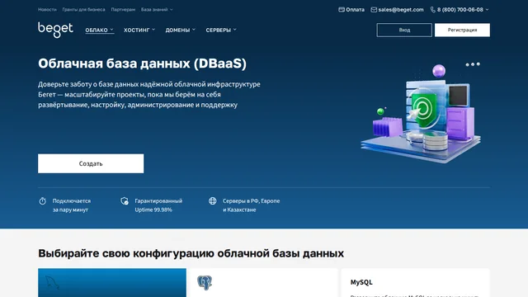Click the PostgreSQL elephant icon
Screen dimensions: 528x297
(x=205, y=282)
